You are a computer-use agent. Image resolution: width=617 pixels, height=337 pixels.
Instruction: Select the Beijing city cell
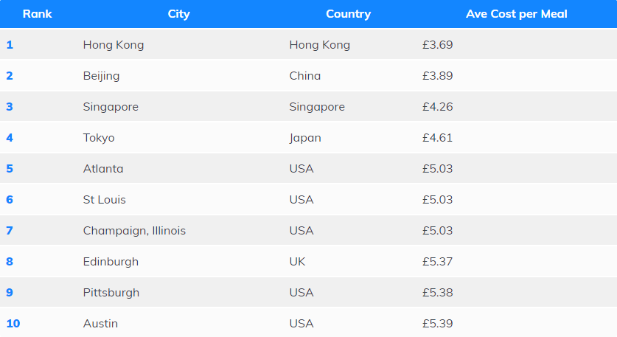(101, 76)
